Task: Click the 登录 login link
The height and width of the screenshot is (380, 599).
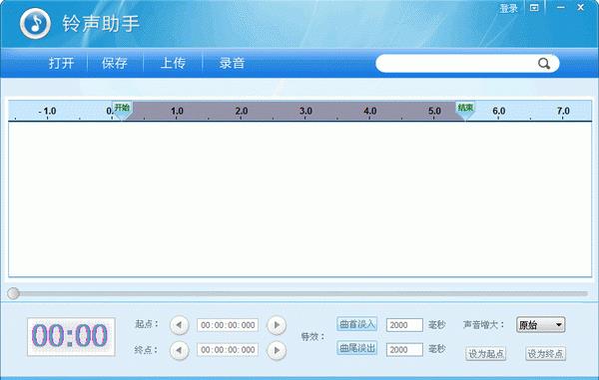Action: 508,8
